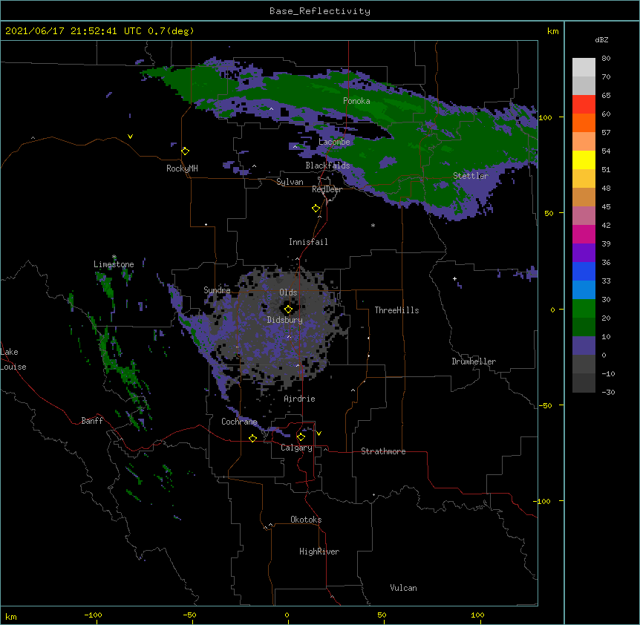Click the Banff label
Image resolution: width=640 pixels, height=625 pixels.
coord(92,421)
